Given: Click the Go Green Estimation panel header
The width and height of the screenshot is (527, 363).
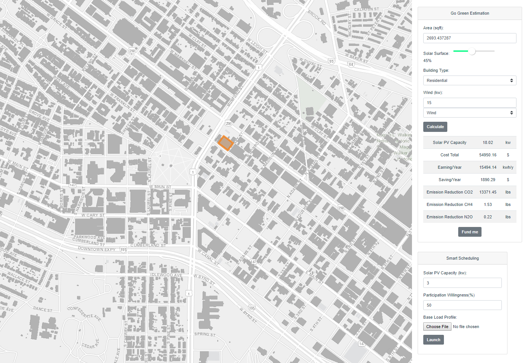Looking at the screenshot, I should (469, 13).
